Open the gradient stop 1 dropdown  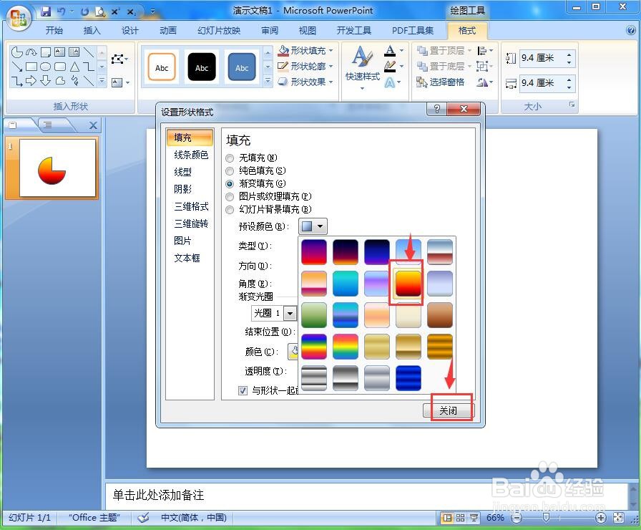[x=290, y=314]
